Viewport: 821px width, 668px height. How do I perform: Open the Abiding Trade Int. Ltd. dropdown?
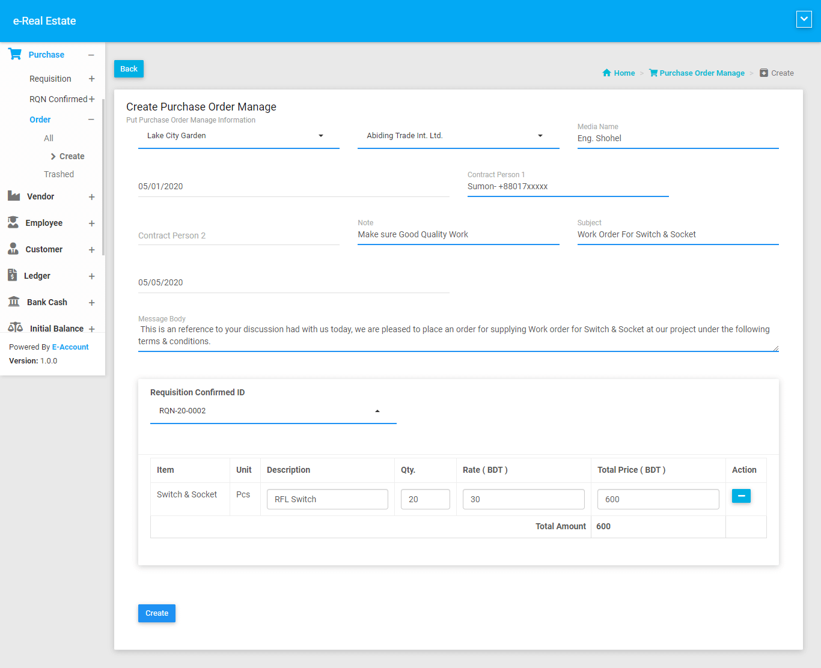coord(458,136)
